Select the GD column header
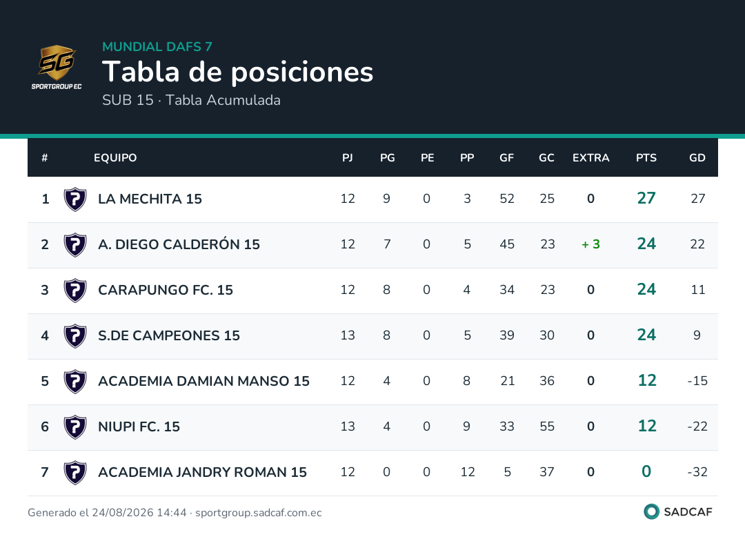745x548 pixels. pos(697,158)
